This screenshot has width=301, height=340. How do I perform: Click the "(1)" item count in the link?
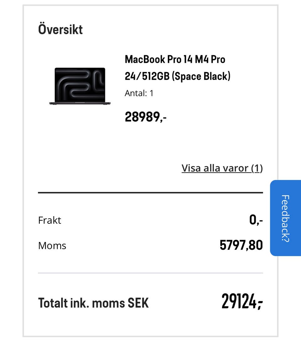(x=257, y=168)
